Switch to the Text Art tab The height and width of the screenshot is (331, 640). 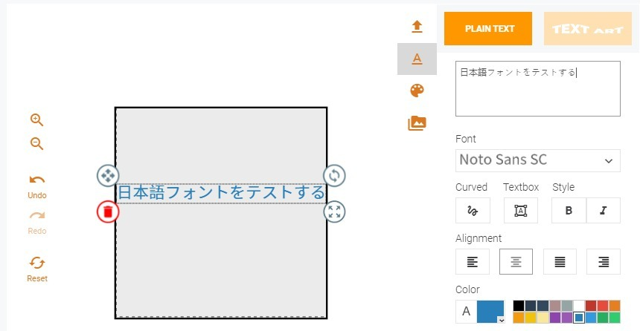coord(588,28)
